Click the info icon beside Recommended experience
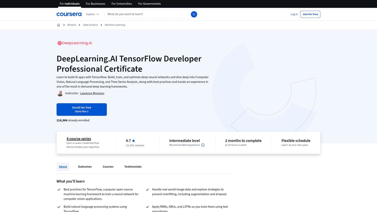 203,145
